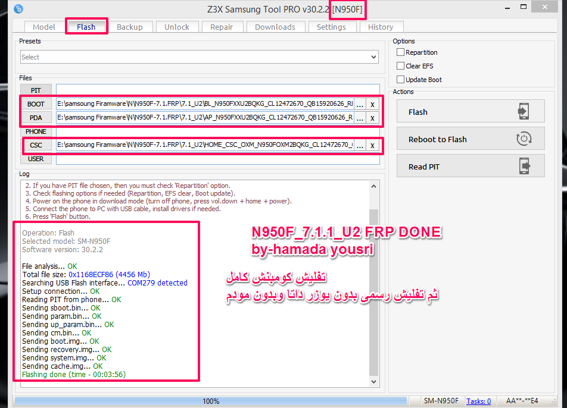The image size is (567, 408).
Task: Minimize the Z3X Samsung Tool window
Action: [507, 8]
